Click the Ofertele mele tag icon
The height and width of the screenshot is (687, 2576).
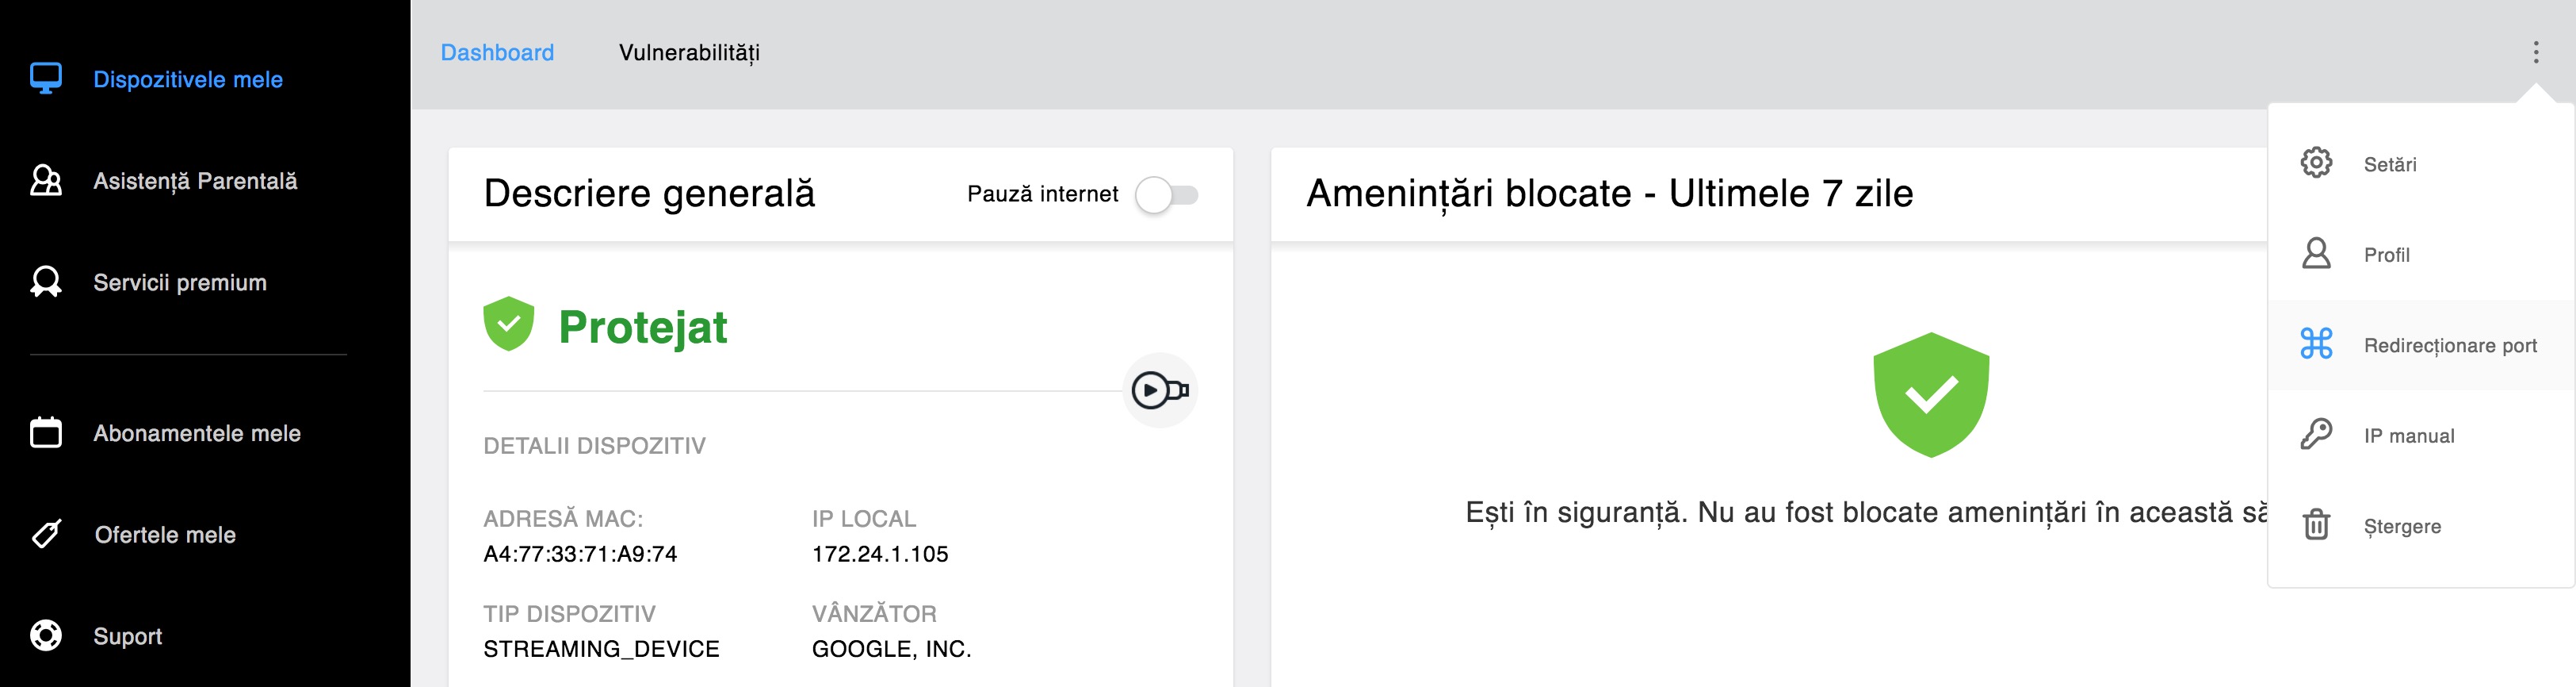coord(46,534)
